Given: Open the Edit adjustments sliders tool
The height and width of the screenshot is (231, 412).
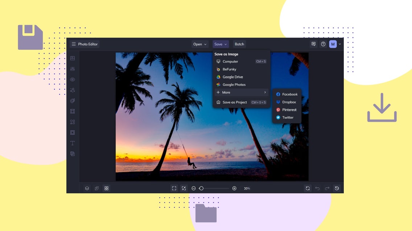Looking at the screenshot, I should (73, 69).
